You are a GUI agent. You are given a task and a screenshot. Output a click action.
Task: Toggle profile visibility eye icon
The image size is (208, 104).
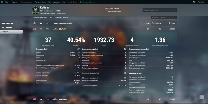coord(66,13)
